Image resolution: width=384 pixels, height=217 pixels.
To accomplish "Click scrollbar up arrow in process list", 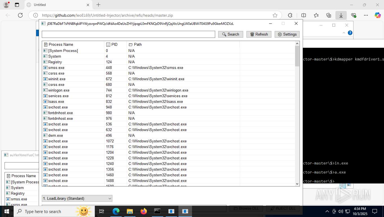I will (297, 44).
